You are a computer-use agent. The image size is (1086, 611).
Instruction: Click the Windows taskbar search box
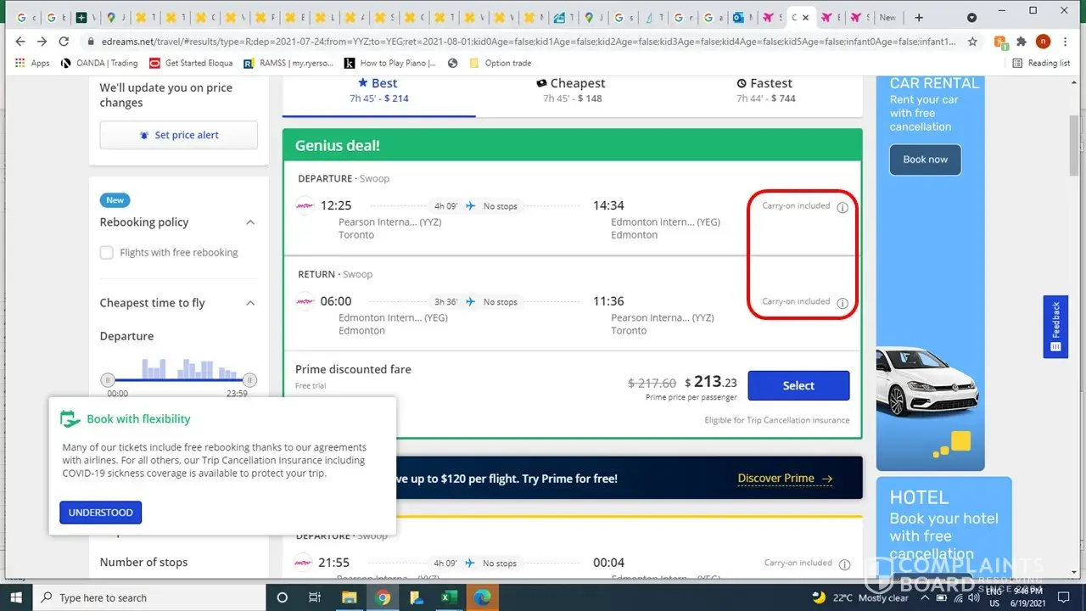click(x=153, y=597)
